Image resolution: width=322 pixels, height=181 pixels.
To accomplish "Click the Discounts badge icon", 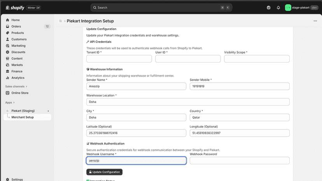I will [x=8, y=52].
